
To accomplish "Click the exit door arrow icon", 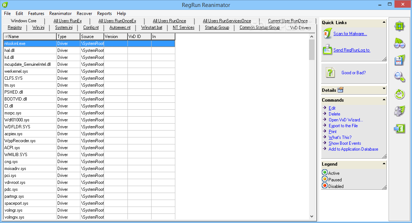I will (x=399, y=128).
